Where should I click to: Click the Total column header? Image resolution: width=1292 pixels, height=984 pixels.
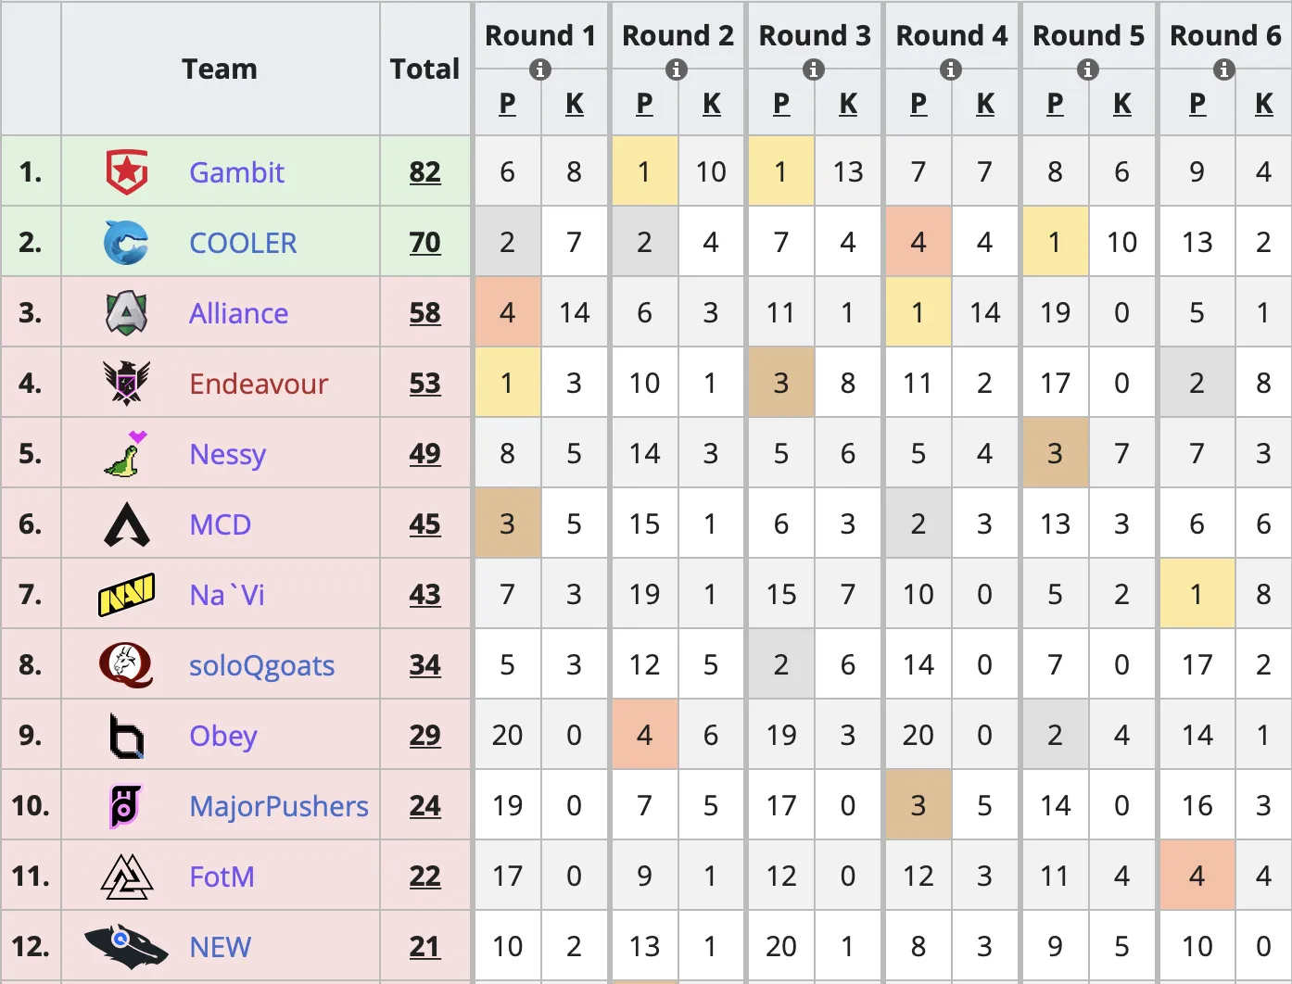424,69
